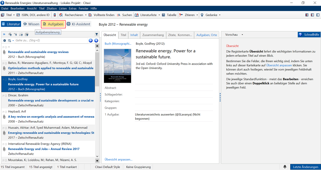Viewport: 321px width, 170px height.
Task: Open the Tabelle view
Action: tap(169, 15)
